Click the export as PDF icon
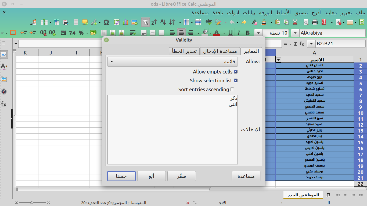 click(x=324, y=22)
